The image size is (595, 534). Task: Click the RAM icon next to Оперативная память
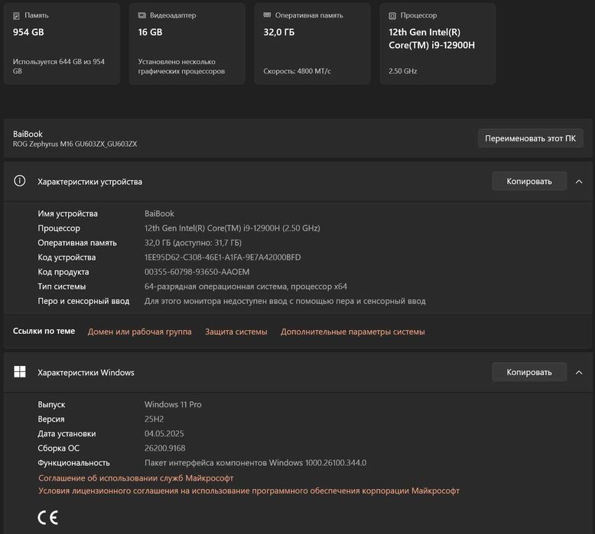click(267, 15)
